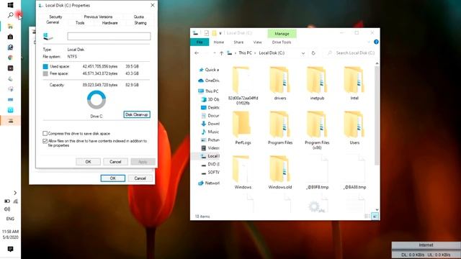This screenshot has height=259, width=461.
Task: Open the File ribbon tab
Action: click(200, 42)
